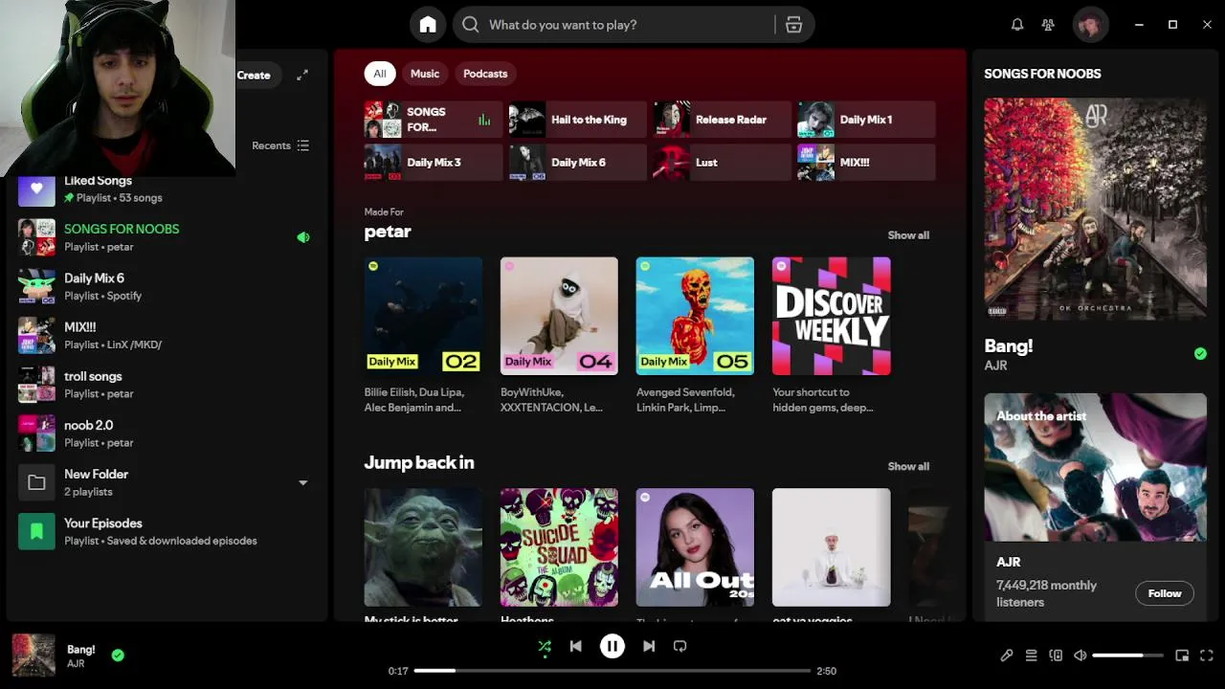This screenshot has width=1225, height=689.
Task: Click the search magnifier icon
Action: [x=471, y=25]
